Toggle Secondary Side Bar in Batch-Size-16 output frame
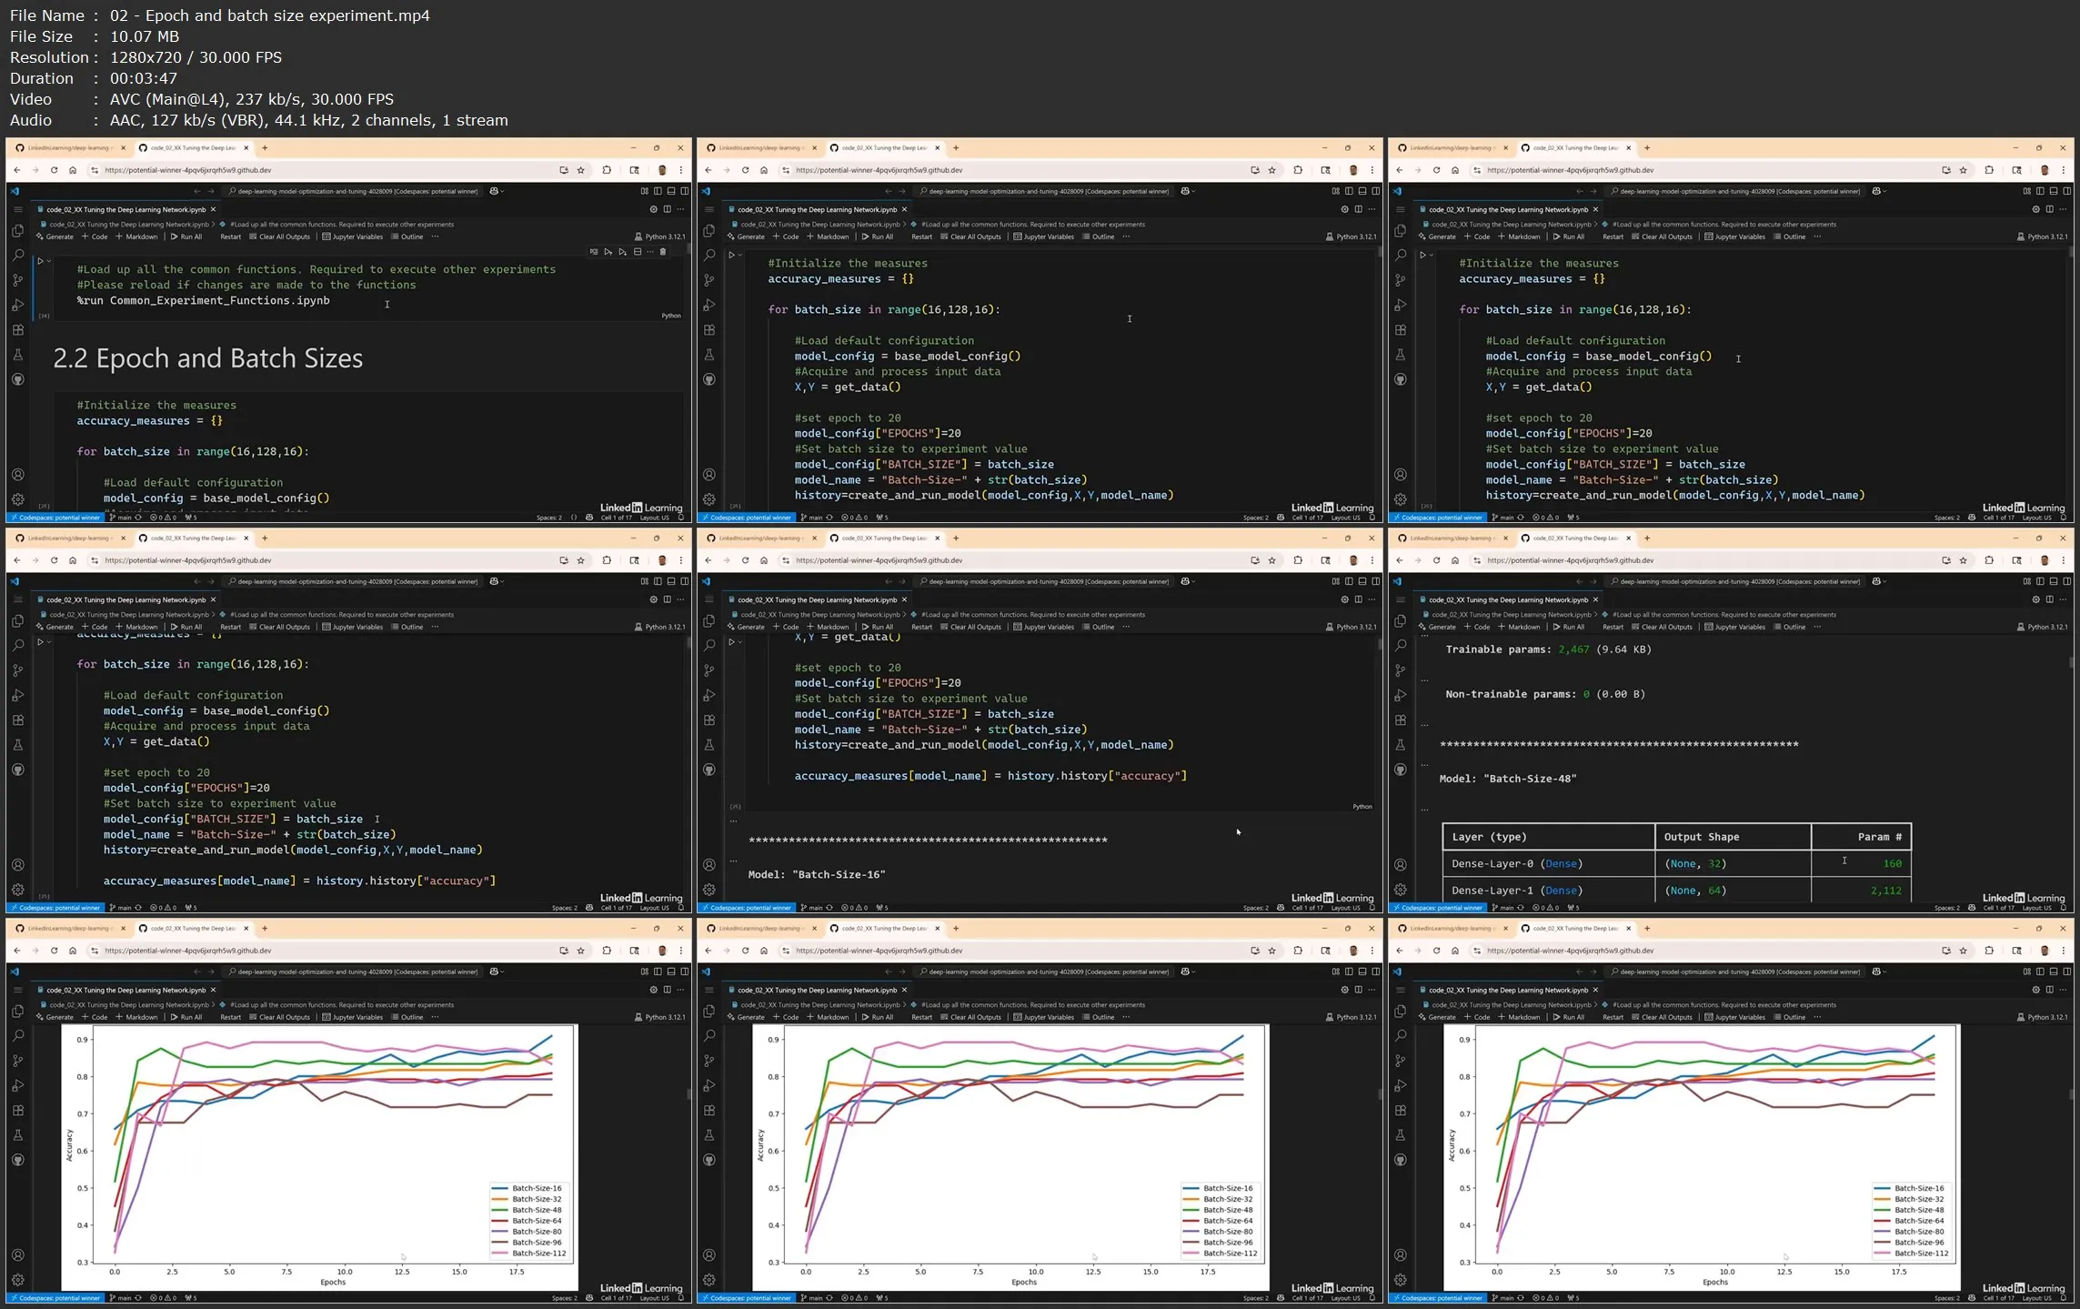Screen dimensions: 2080x1309 (1375, 581)
